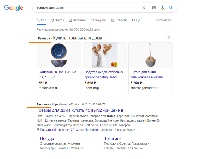The width and height of the screenshot is (219, 159).
Task: Open the Покупки tab
Action: (98, 20)
